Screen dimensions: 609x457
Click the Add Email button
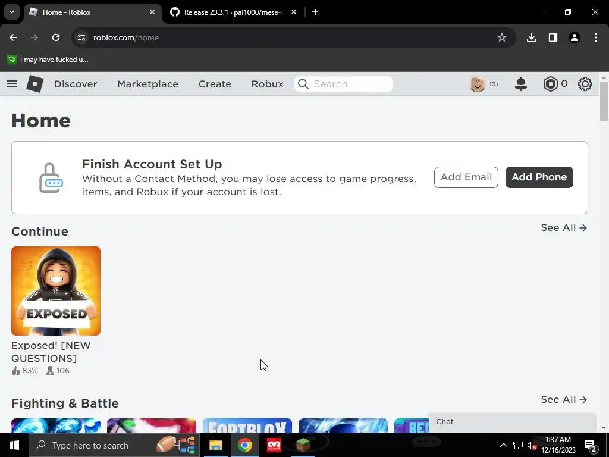pos(466,177)
